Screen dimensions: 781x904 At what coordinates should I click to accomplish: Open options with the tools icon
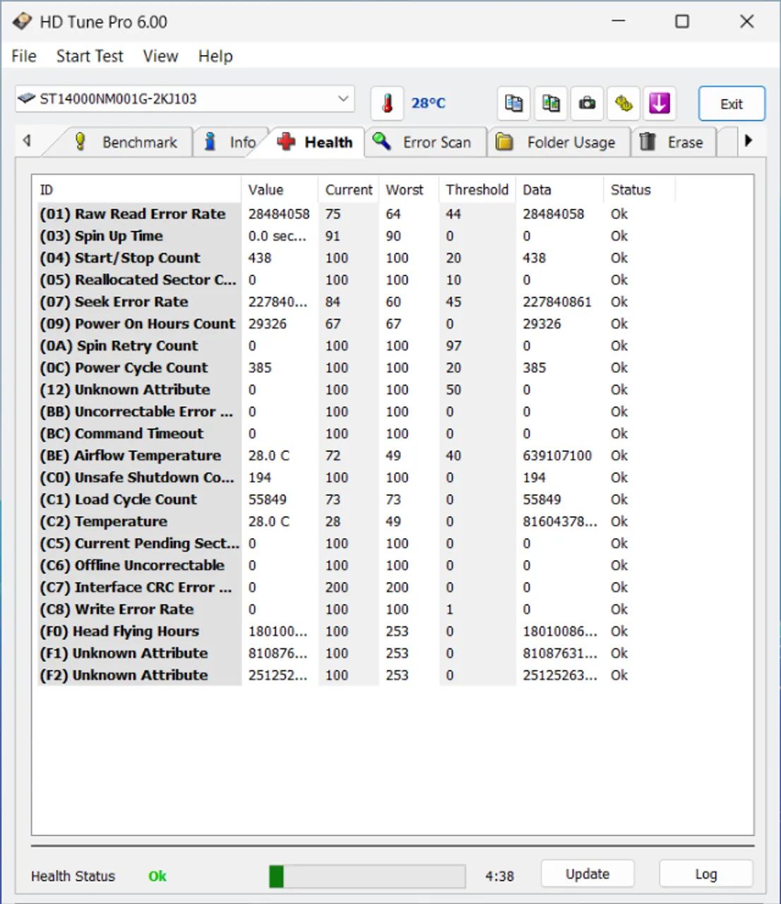(x=624, y=103)
